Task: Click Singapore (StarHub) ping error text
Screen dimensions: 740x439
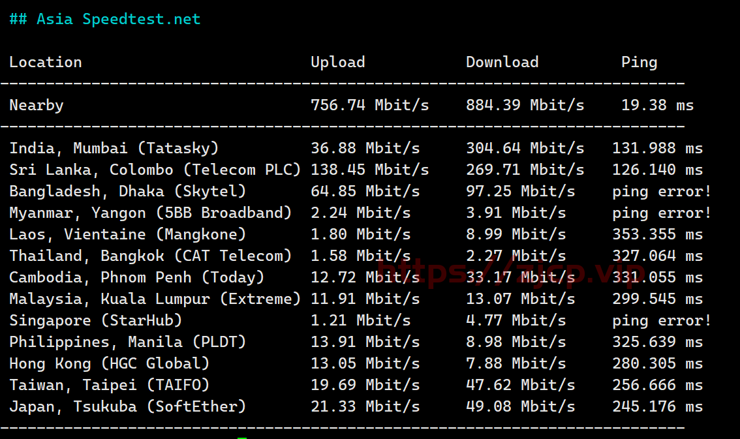Action: [x=662, y=321]
